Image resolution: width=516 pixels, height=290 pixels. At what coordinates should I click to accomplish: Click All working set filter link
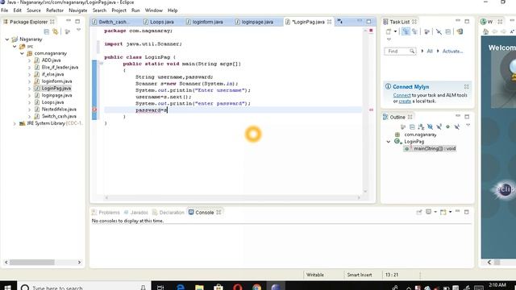(x=430, y=52)
